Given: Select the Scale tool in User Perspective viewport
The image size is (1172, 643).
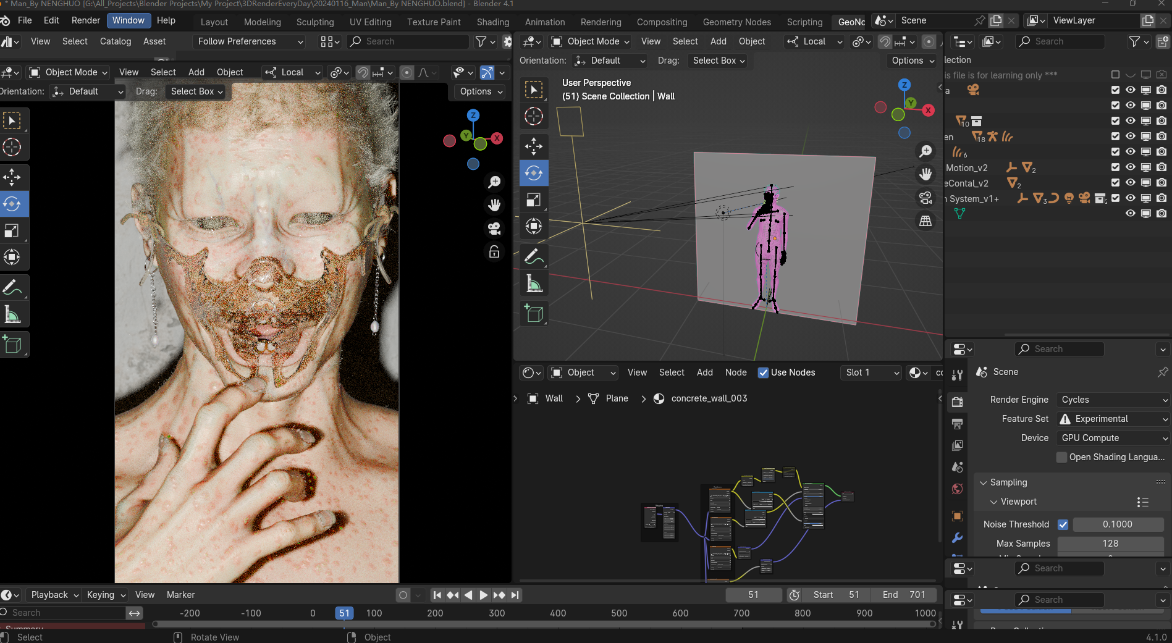Looking at the screenshot, I should point(534,200).
